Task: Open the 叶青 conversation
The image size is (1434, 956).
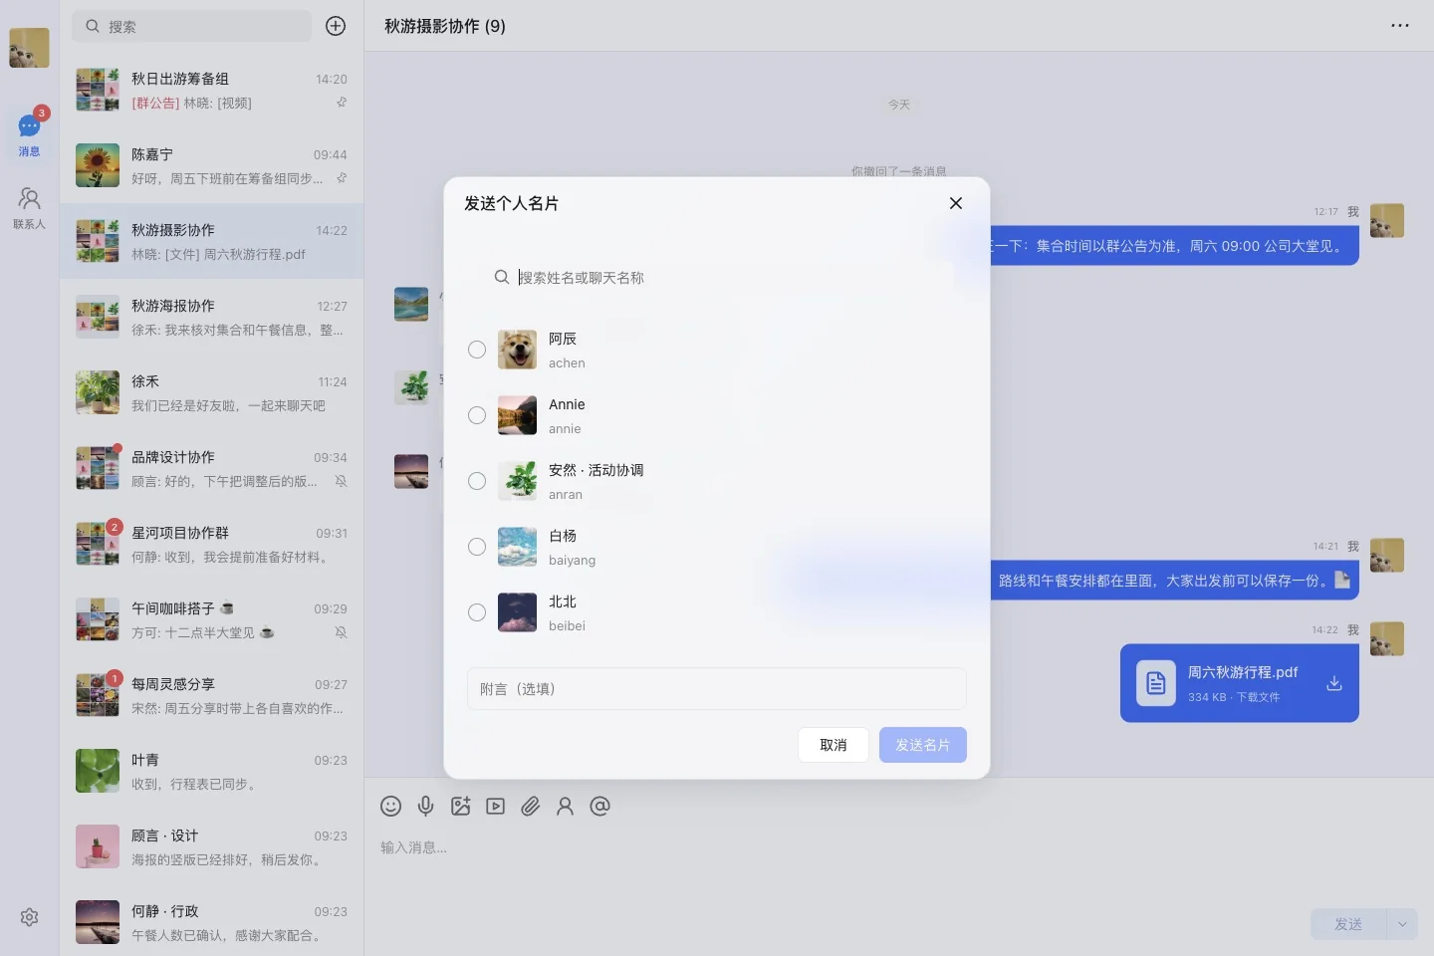Action: click(x=211, y=771)
